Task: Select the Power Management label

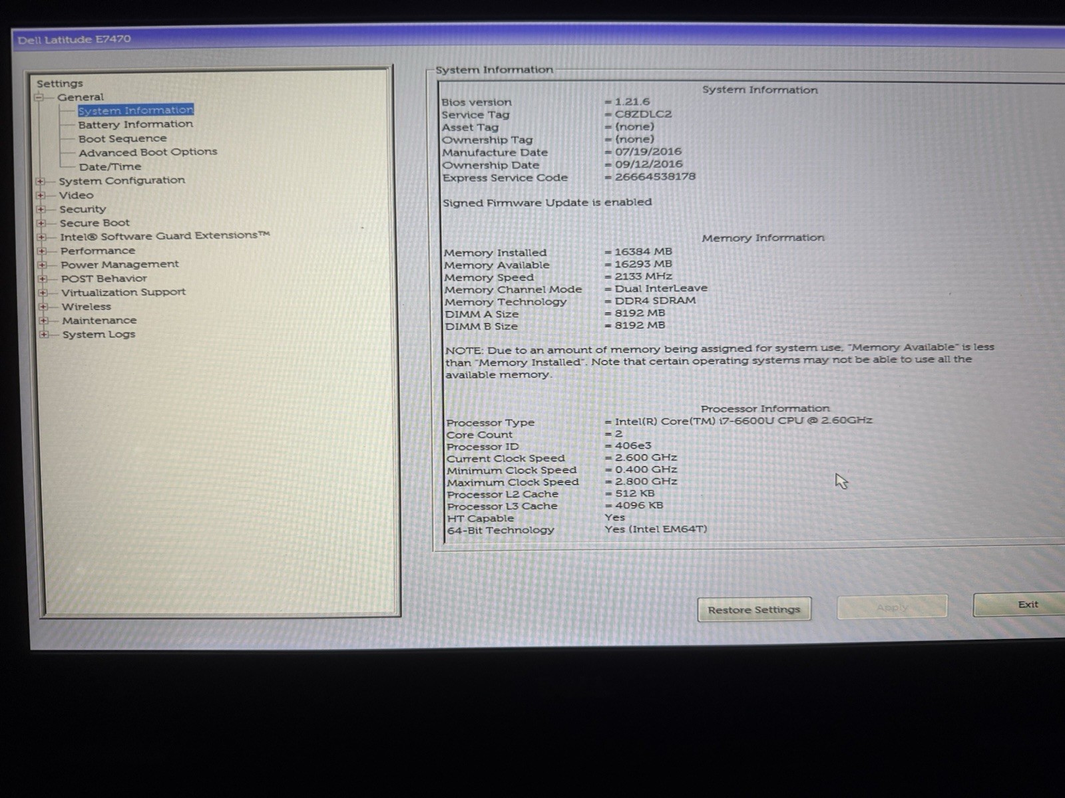Action: (x=120, y=265)
